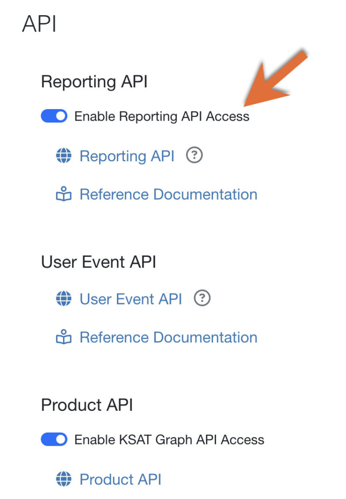Click the 'API' page title
This screenshot has width=346, height=499.
click(39, 24)
